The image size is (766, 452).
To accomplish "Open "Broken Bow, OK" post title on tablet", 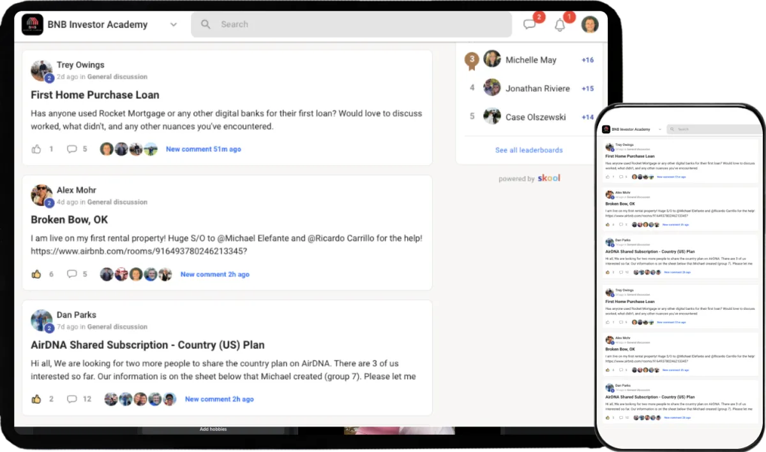I will pyautogui.click(x=70, y=220).
